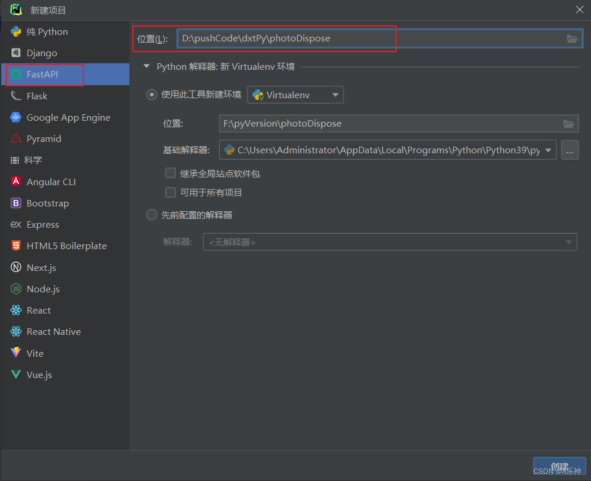The height and width of the screenshot is (481, 591).
Task: Click the Google App Engine icon
Action: pos(16,117)
